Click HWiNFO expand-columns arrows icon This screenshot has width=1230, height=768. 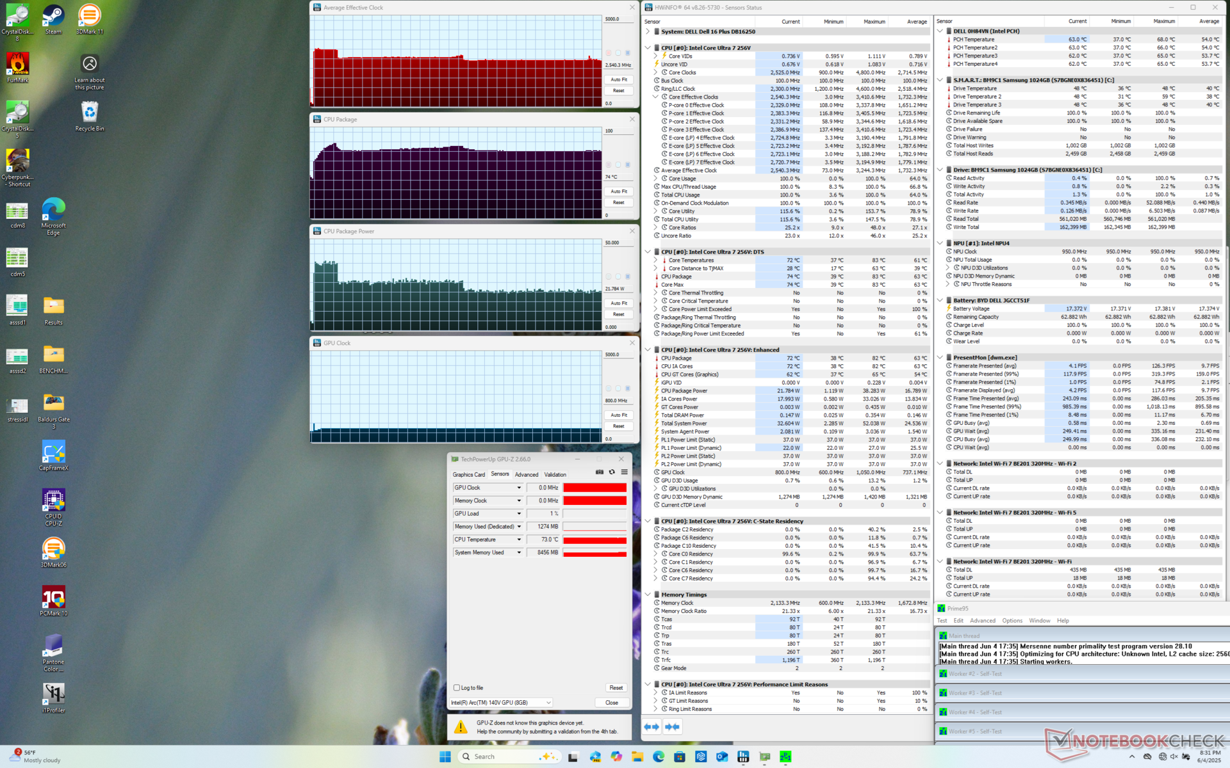click(672, 726)
